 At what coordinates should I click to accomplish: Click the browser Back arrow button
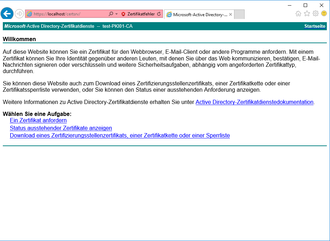pos(7,14)
